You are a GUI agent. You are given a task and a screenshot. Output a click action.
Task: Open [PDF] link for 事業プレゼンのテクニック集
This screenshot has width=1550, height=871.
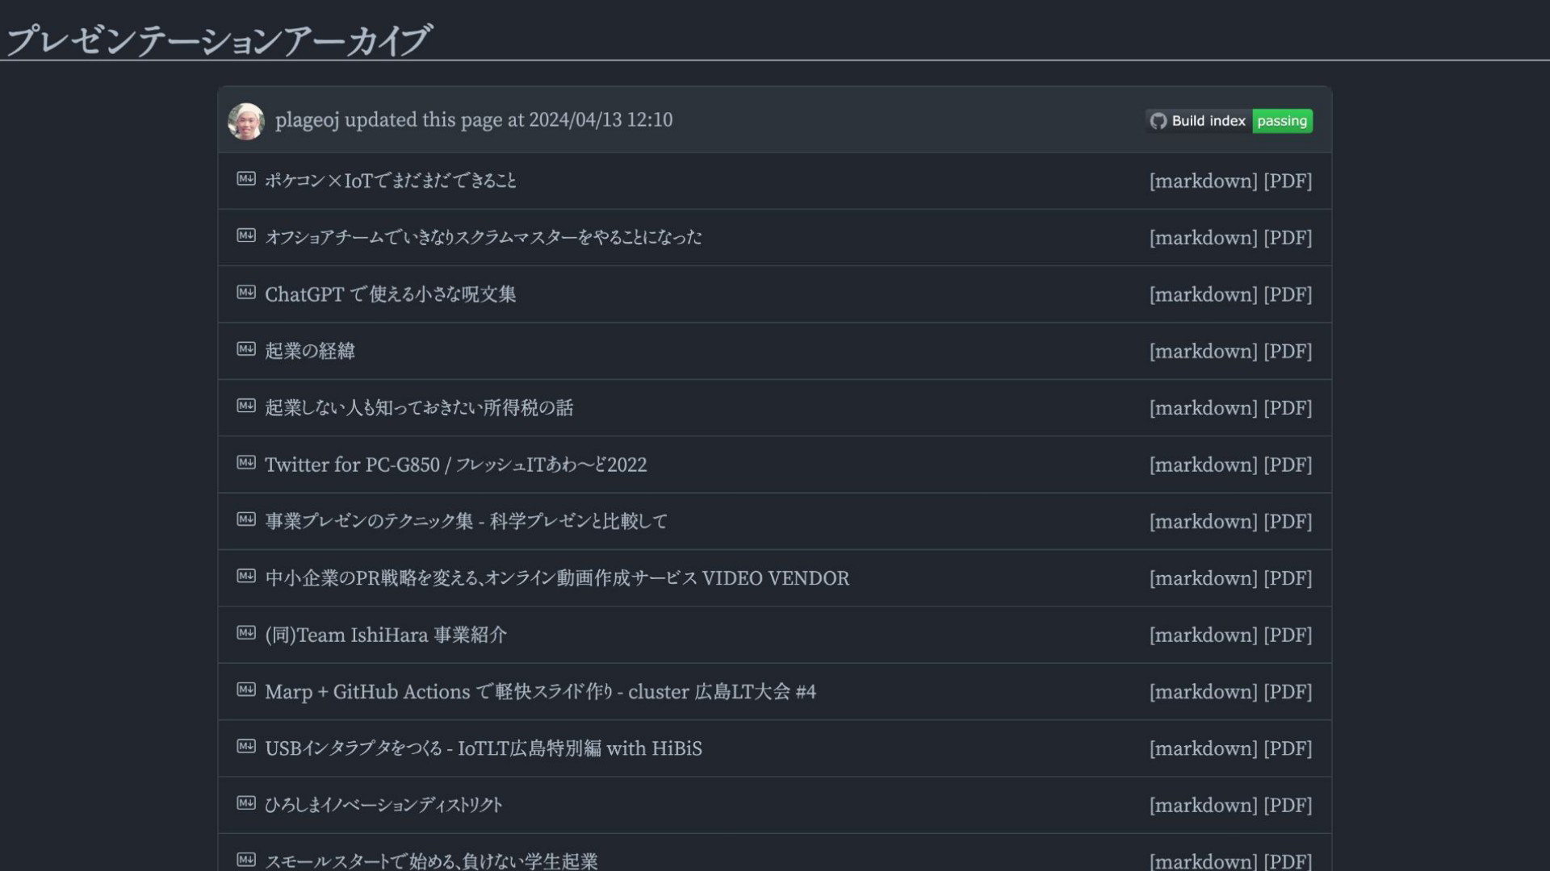(x=1288, y=522)
